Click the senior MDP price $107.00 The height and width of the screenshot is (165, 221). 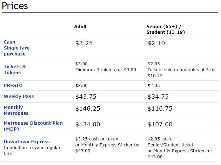coord(160,124)
